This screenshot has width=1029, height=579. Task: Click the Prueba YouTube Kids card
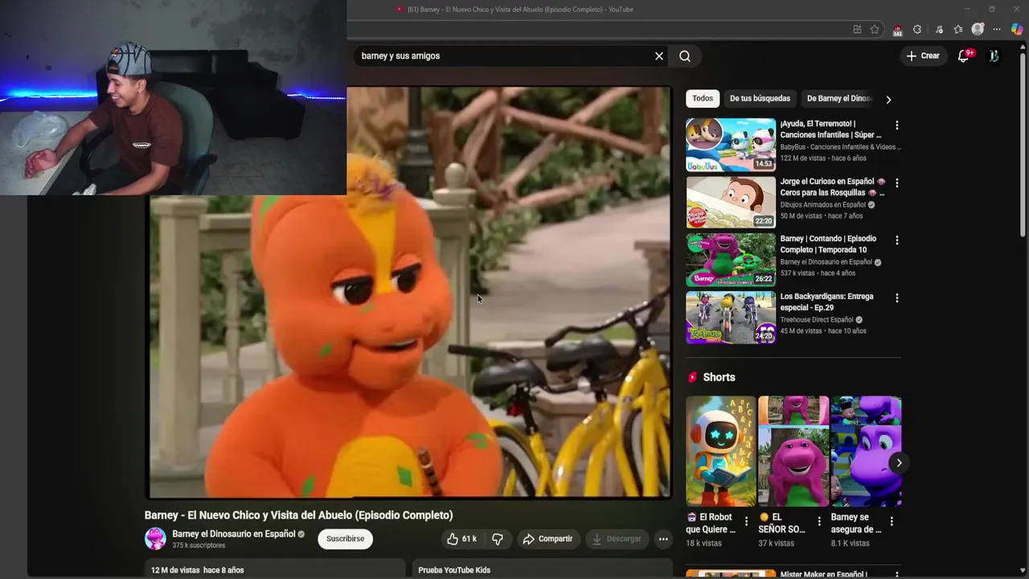point(543,569)
